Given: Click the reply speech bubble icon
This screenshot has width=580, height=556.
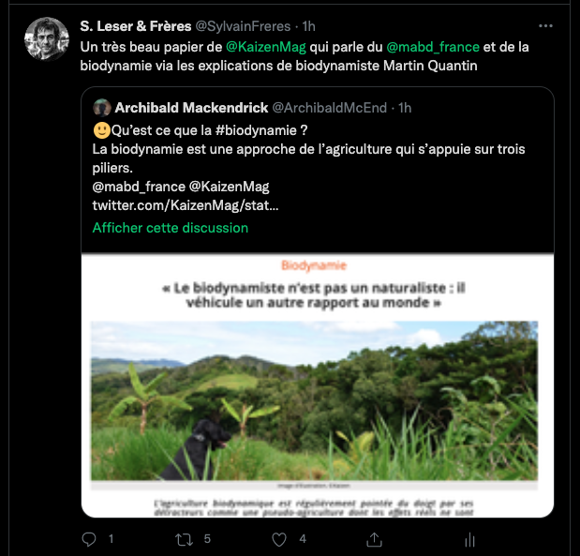Looking at the screenshot, I should 89,539.
